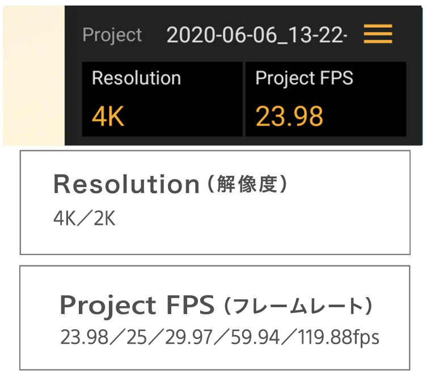The height and width of the screenshot is (377, 431).
Task: Select 4K in the 4K/2K options line
Action: click(64, 219)
